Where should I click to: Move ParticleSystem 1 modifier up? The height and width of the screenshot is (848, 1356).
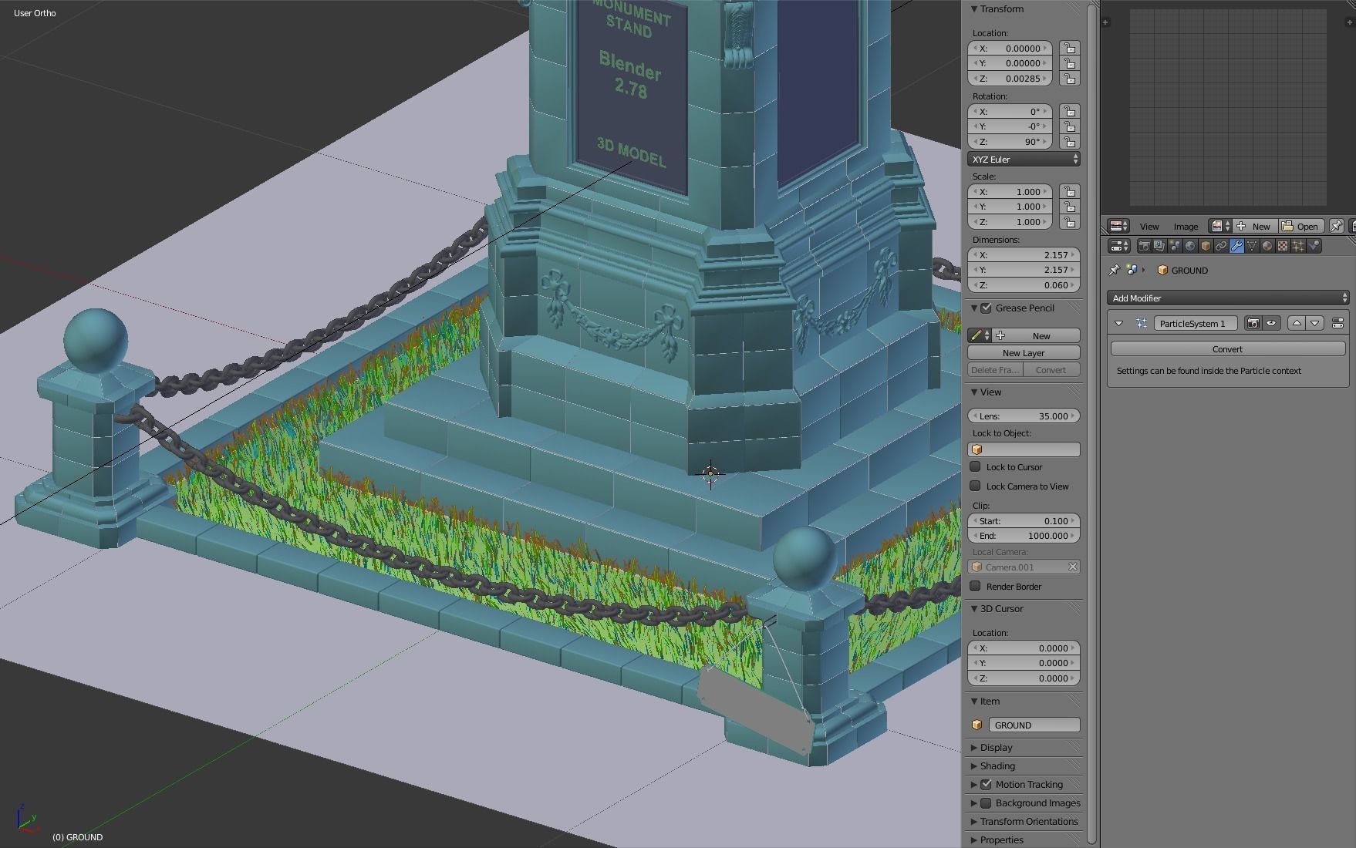pyautogui.click(x=1297, y=323)
